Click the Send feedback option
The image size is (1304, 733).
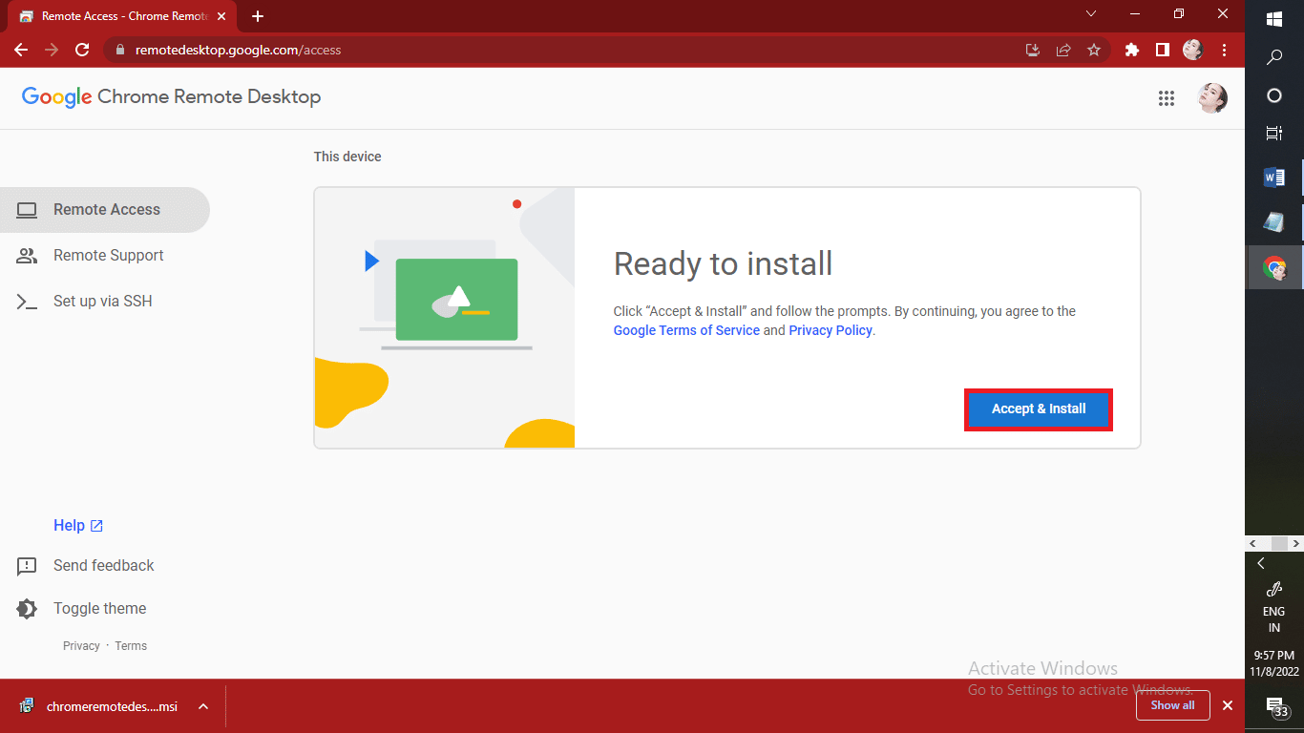(103, 565)
